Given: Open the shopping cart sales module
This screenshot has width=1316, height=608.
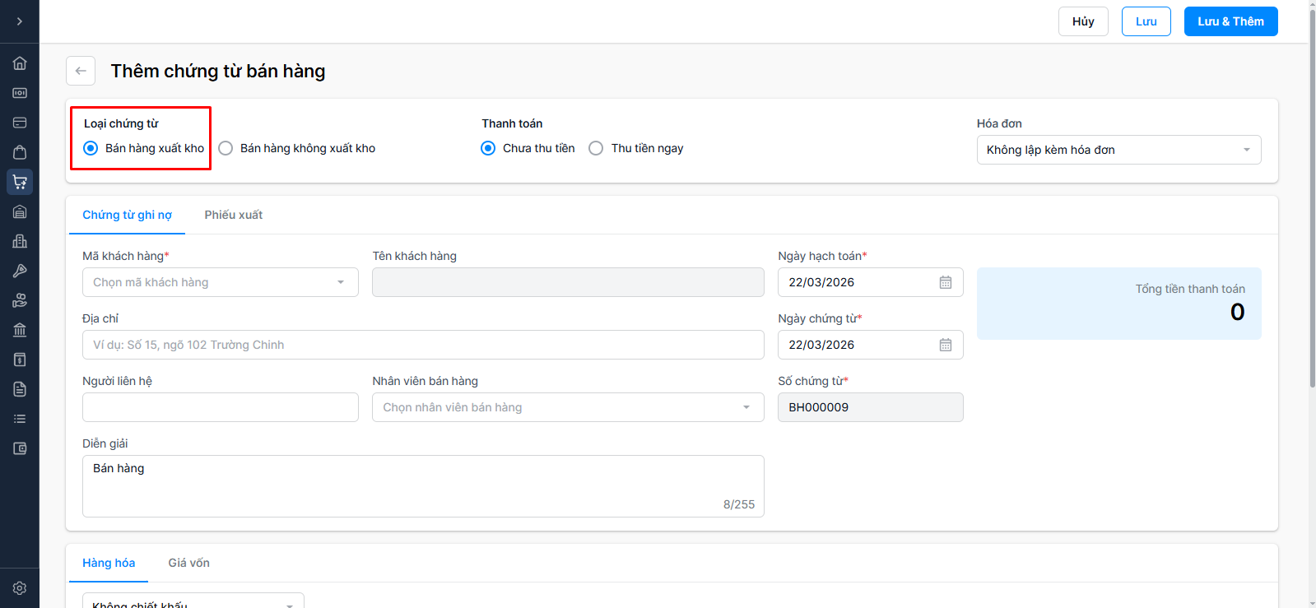Looking at the screenshot, I should coord(20,182).
